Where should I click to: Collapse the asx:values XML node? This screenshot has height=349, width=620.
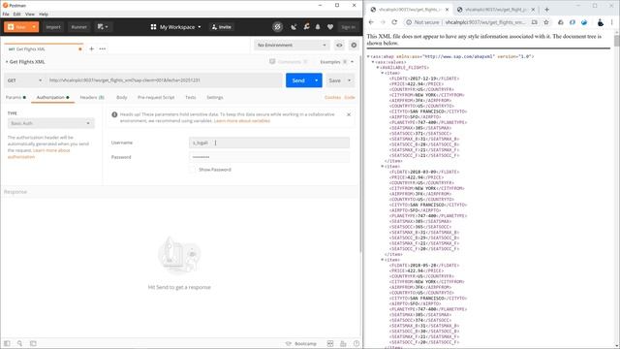click(373, 62)
